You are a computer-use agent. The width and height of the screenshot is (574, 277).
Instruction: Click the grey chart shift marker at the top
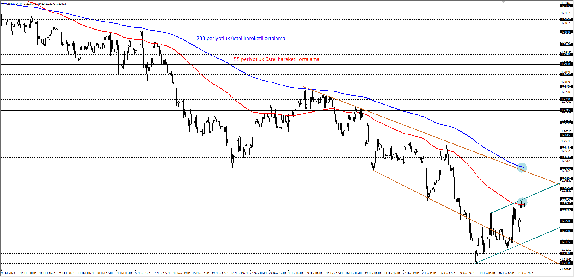click(503, 2)
